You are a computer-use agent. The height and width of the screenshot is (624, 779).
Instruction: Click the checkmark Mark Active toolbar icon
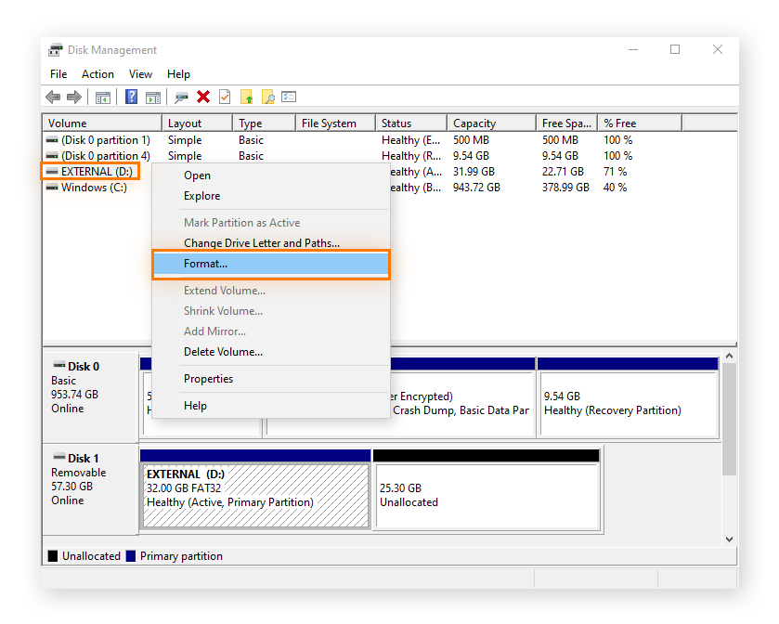point(223,97)
